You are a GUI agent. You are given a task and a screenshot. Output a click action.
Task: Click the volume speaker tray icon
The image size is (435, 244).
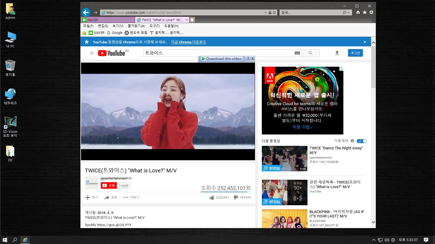click(x=387, y=240)
